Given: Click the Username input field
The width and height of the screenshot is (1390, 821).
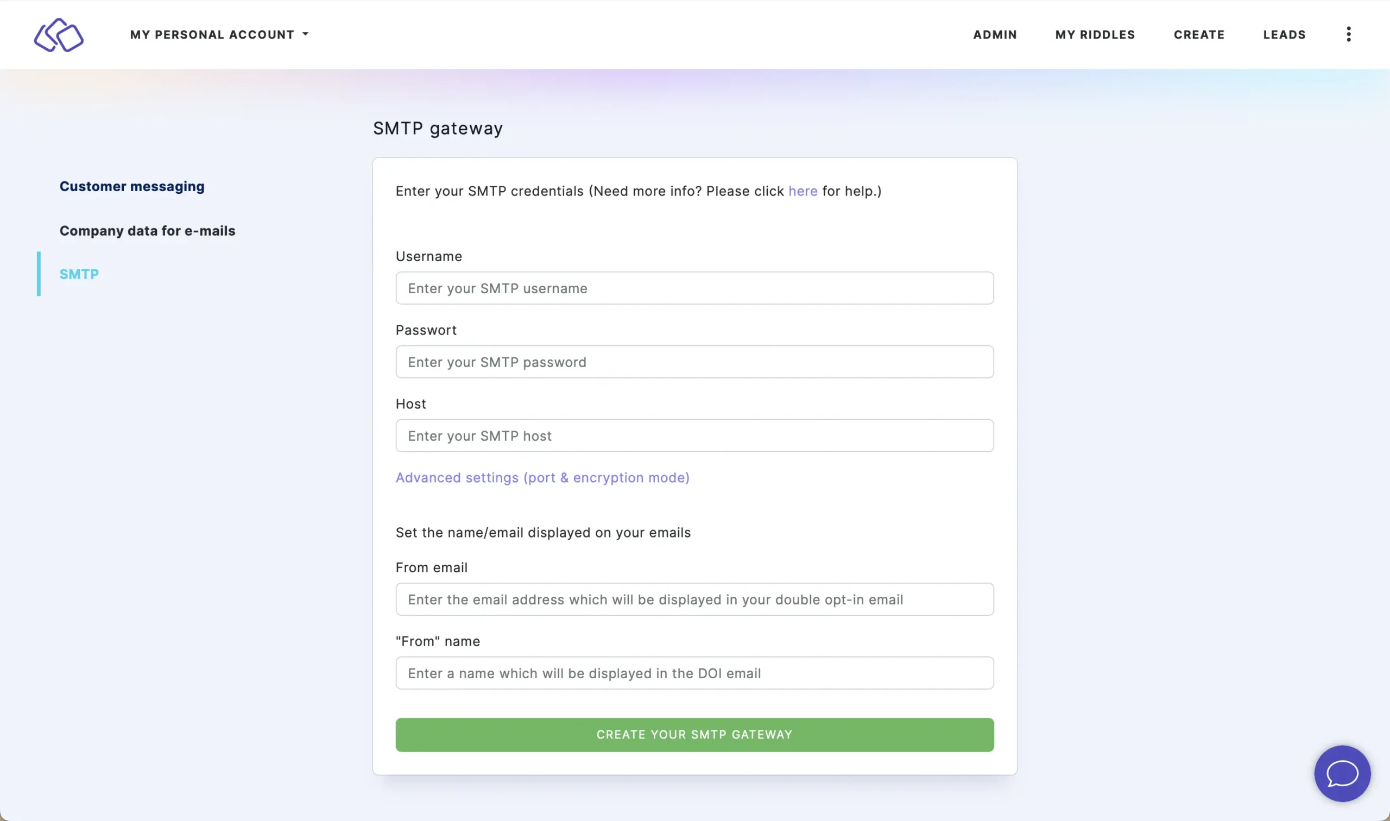Looking at the screenshot, I should point(694,287).
